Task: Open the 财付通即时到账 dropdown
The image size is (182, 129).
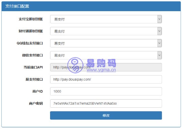Action: click(106, 31)
